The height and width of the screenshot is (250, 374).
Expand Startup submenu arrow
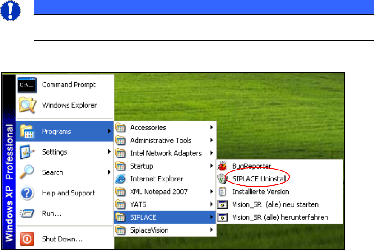211,166
